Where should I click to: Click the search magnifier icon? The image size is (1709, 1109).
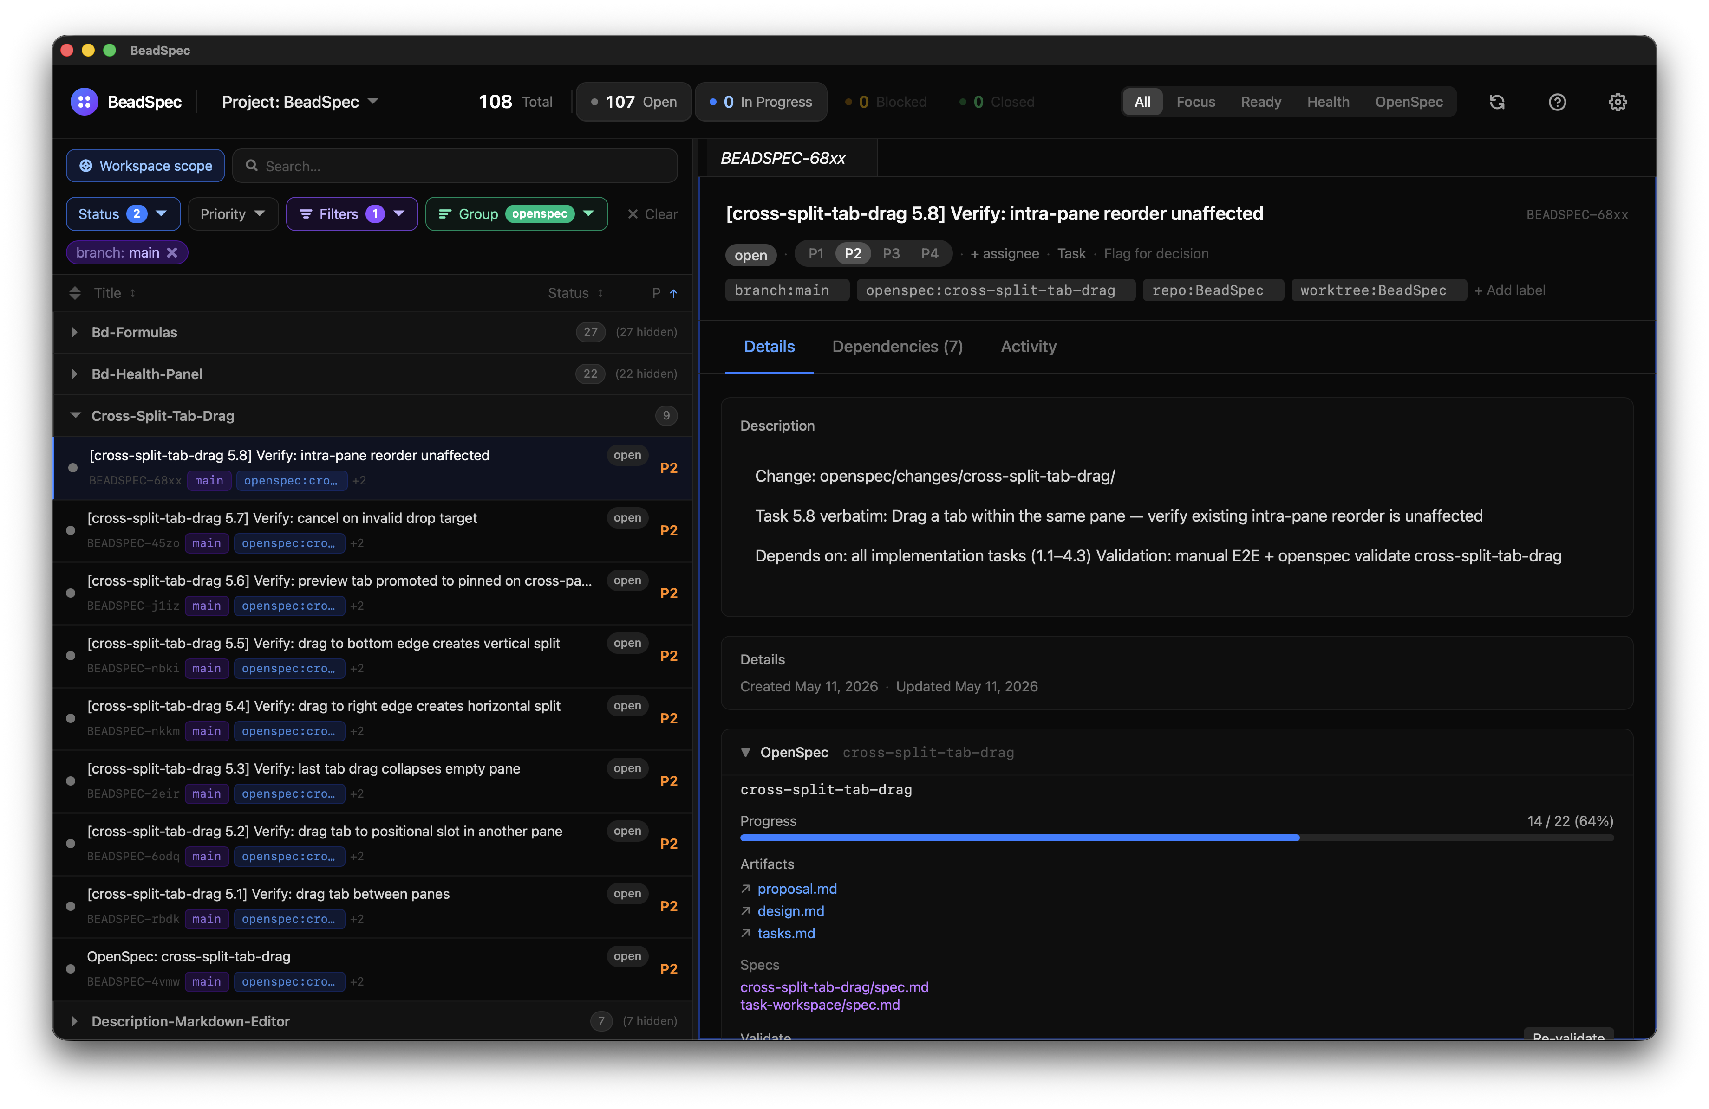tap(251, 166)
